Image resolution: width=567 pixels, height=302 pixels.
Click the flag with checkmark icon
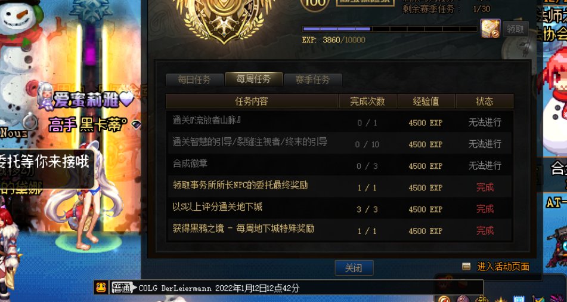(x=538, y=299)
